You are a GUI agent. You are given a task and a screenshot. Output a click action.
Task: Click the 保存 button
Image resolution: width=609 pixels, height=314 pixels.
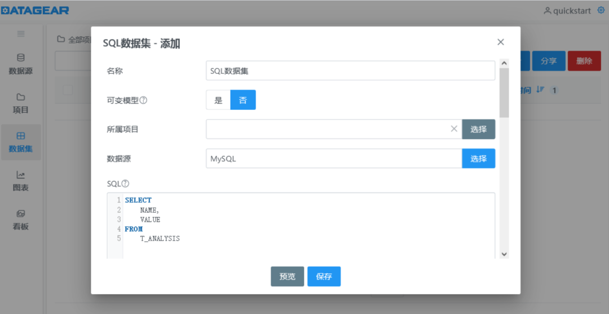pyautogui.click(x=324, y=276)
